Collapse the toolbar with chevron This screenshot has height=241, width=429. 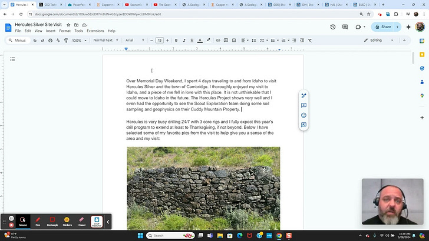point(404,41)
